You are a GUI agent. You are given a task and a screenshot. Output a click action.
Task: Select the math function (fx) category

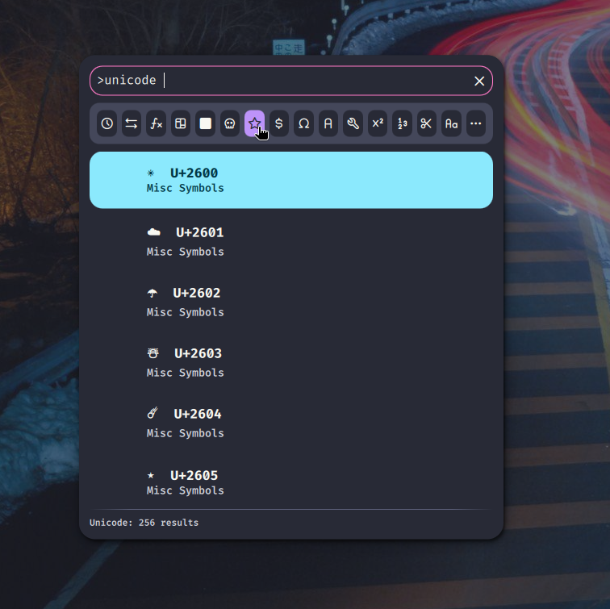tap(156, 123)
